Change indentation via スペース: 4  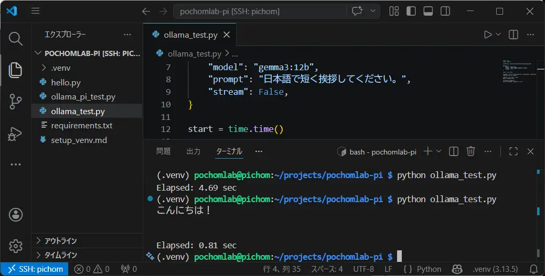(x=327, y=269)
